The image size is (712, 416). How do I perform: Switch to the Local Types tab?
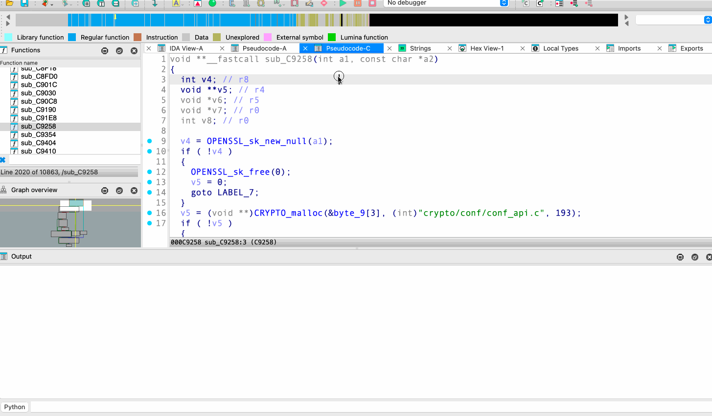tap(561, 48)
